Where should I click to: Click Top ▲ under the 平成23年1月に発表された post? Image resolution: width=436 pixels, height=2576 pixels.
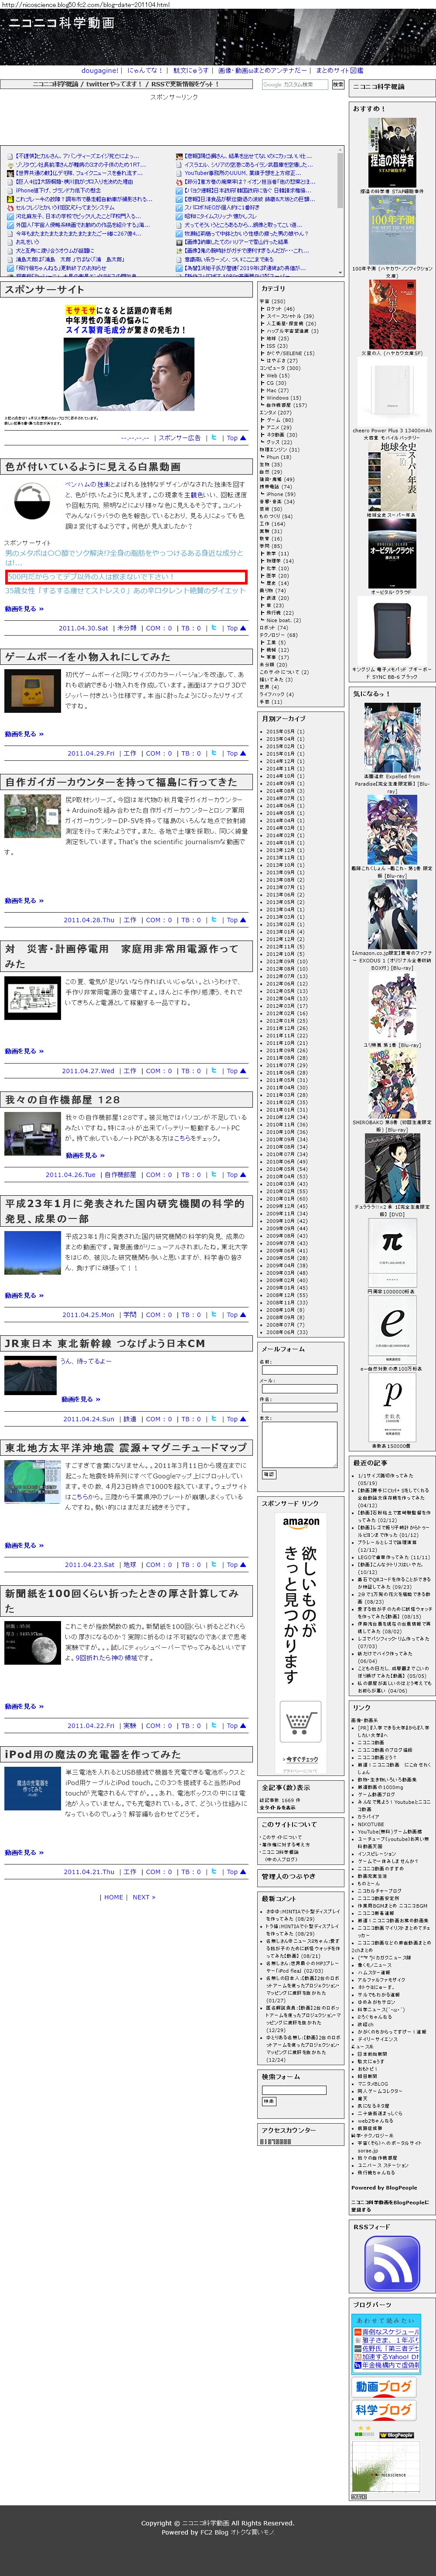click(x=235, y=1314)
